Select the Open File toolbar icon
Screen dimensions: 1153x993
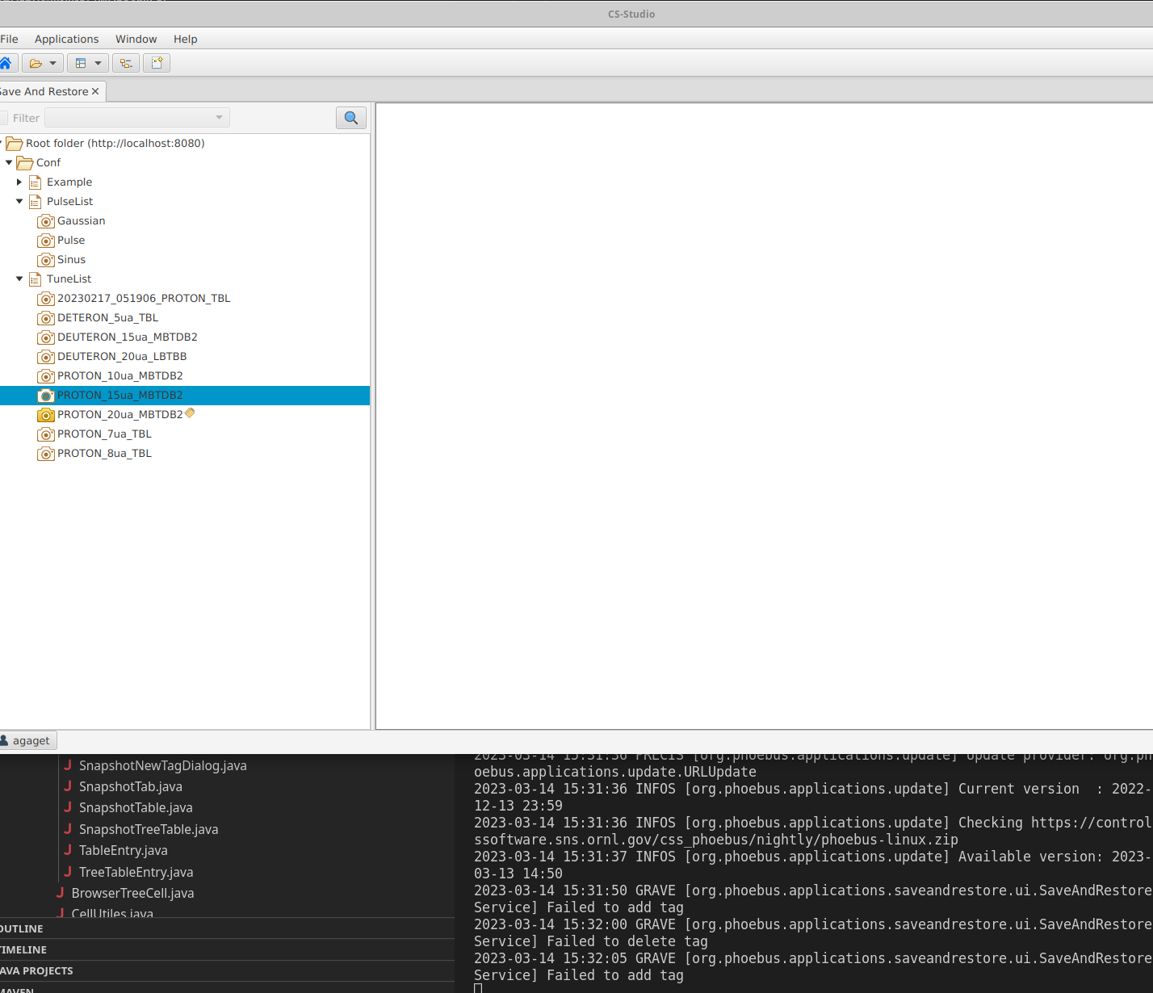tap(35, 62)
